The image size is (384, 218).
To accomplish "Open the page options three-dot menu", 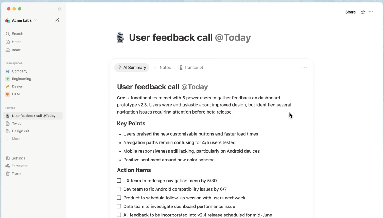I will (x=371, y=12).
